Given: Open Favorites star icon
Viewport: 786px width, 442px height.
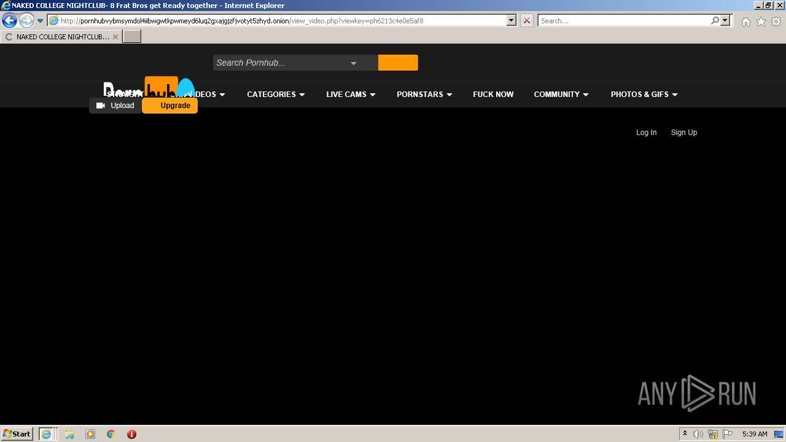Looking at the screenshot, I should pyautogui.click(x=761, y=21).
